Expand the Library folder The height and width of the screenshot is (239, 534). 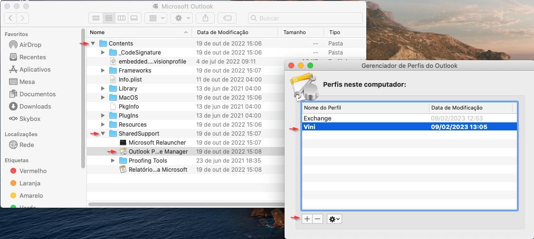tap(103, 88)
